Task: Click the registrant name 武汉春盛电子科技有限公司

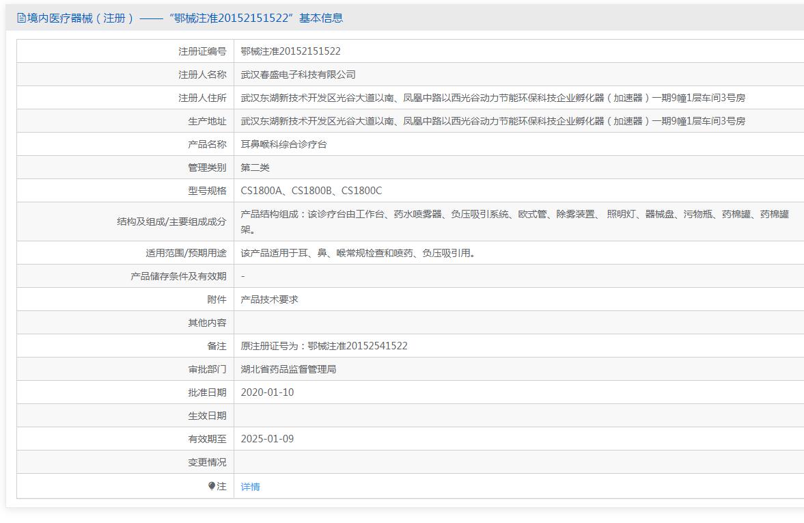Action: [298, 75]
